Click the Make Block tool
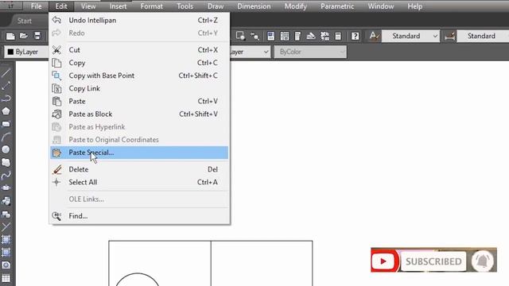Image resolution: width=509 pixels, height=286 pixels. coord(6,214)
